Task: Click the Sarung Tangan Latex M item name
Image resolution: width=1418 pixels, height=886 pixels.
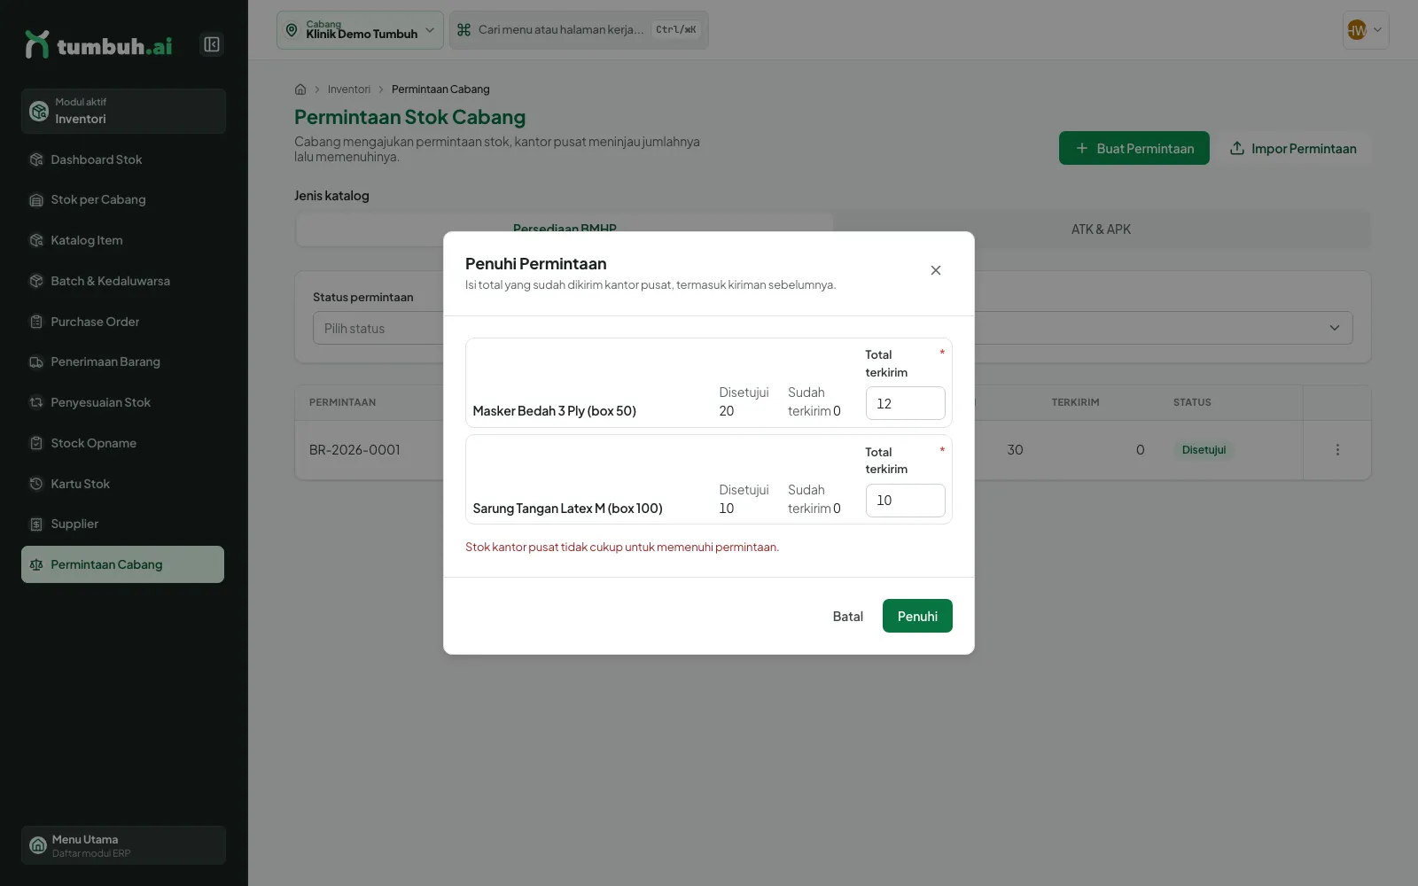Action: tap(568, 509)
